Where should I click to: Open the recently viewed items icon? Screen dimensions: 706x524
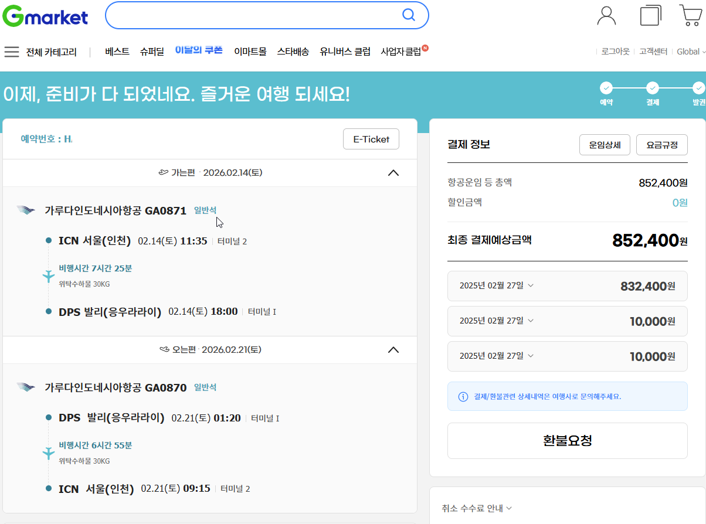coord(650,15)
